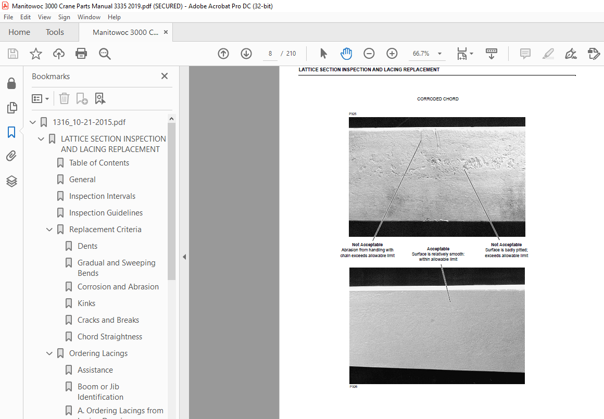The width and height of the screenshot is (604, 419).
Task: Click the Zoom In plus icon
Action: point(392,54)
